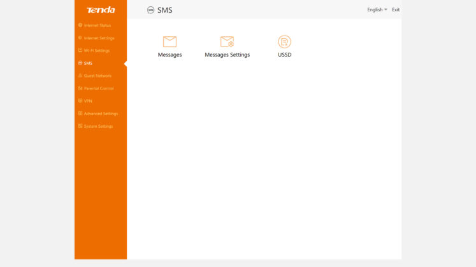Open the English language dropdown

pos(377,10)
